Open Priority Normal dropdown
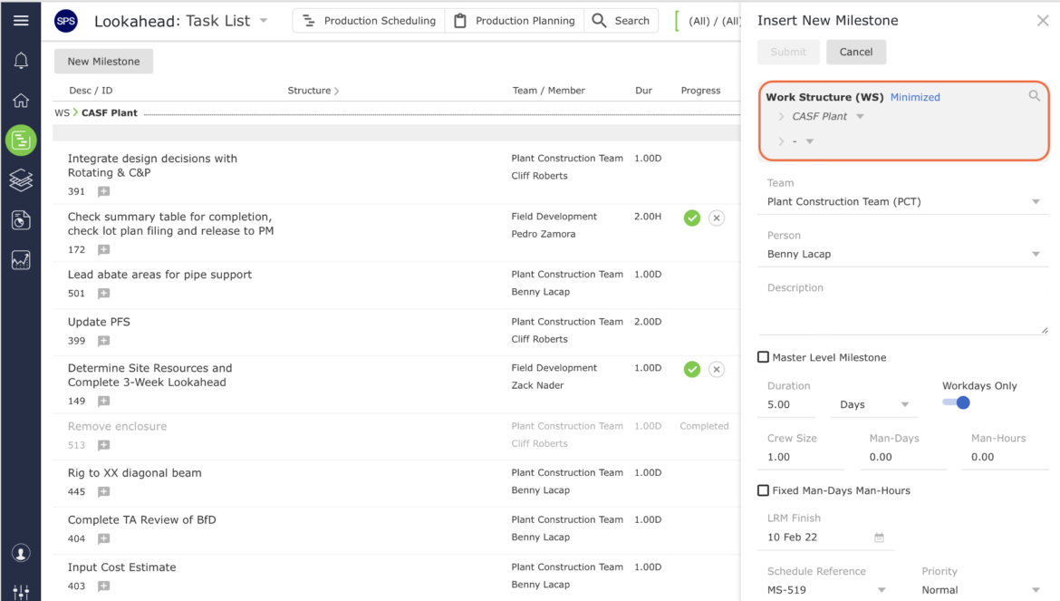The width and height of the screenshot is (1060, 601). coord(980,590)
